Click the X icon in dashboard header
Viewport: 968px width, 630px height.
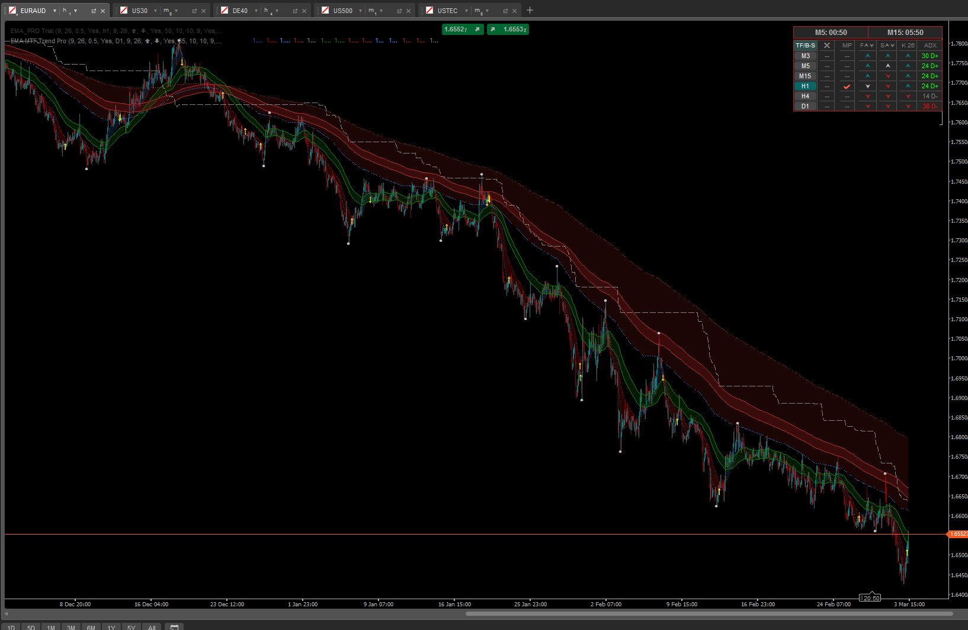click(x=827, y=45)
